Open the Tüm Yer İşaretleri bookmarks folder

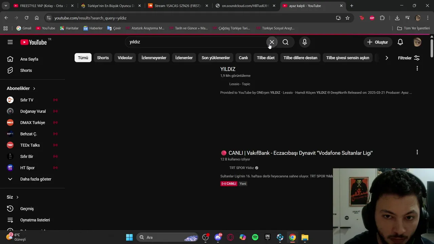tap(413, 28)
